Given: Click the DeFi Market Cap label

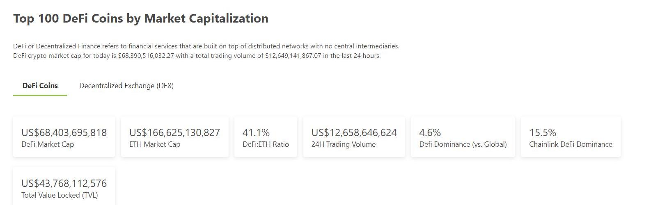Looking at the screenshot, I should click(x=48, y=144).
